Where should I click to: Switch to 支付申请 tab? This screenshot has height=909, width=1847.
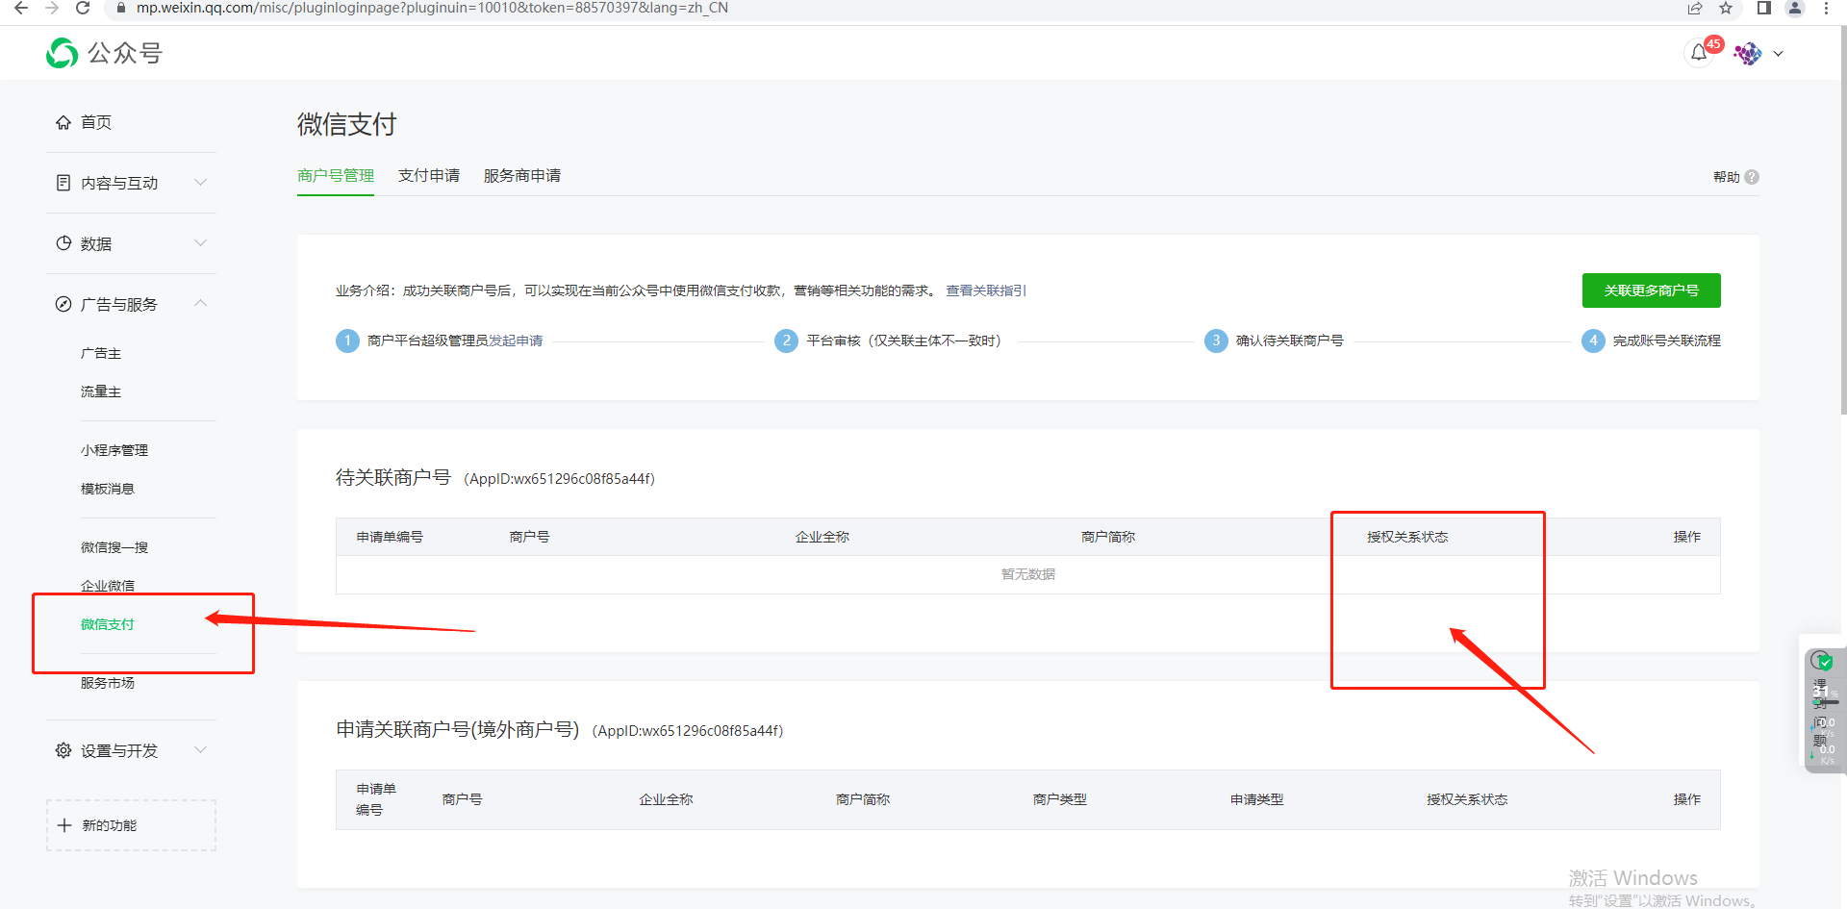(x=429, y=176)
